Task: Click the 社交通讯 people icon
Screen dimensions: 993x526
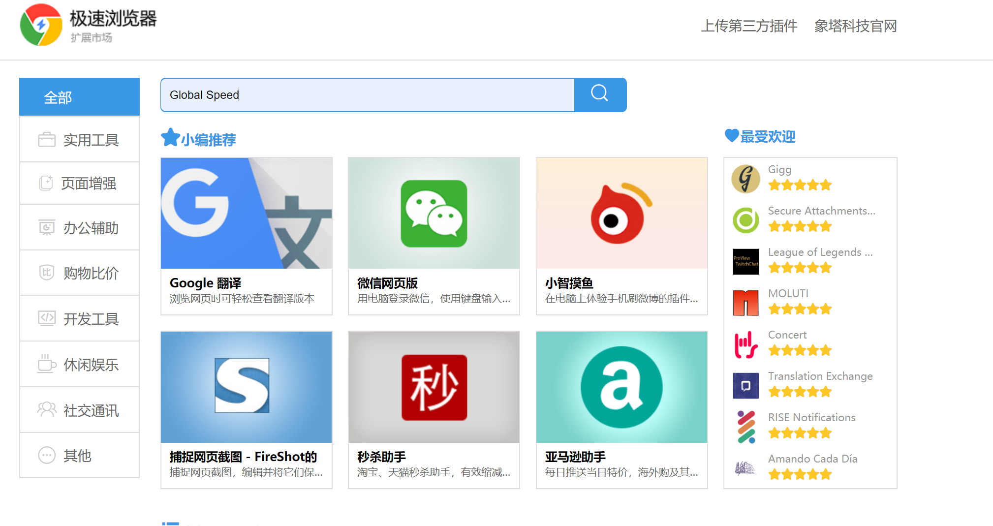Action: 47,409
